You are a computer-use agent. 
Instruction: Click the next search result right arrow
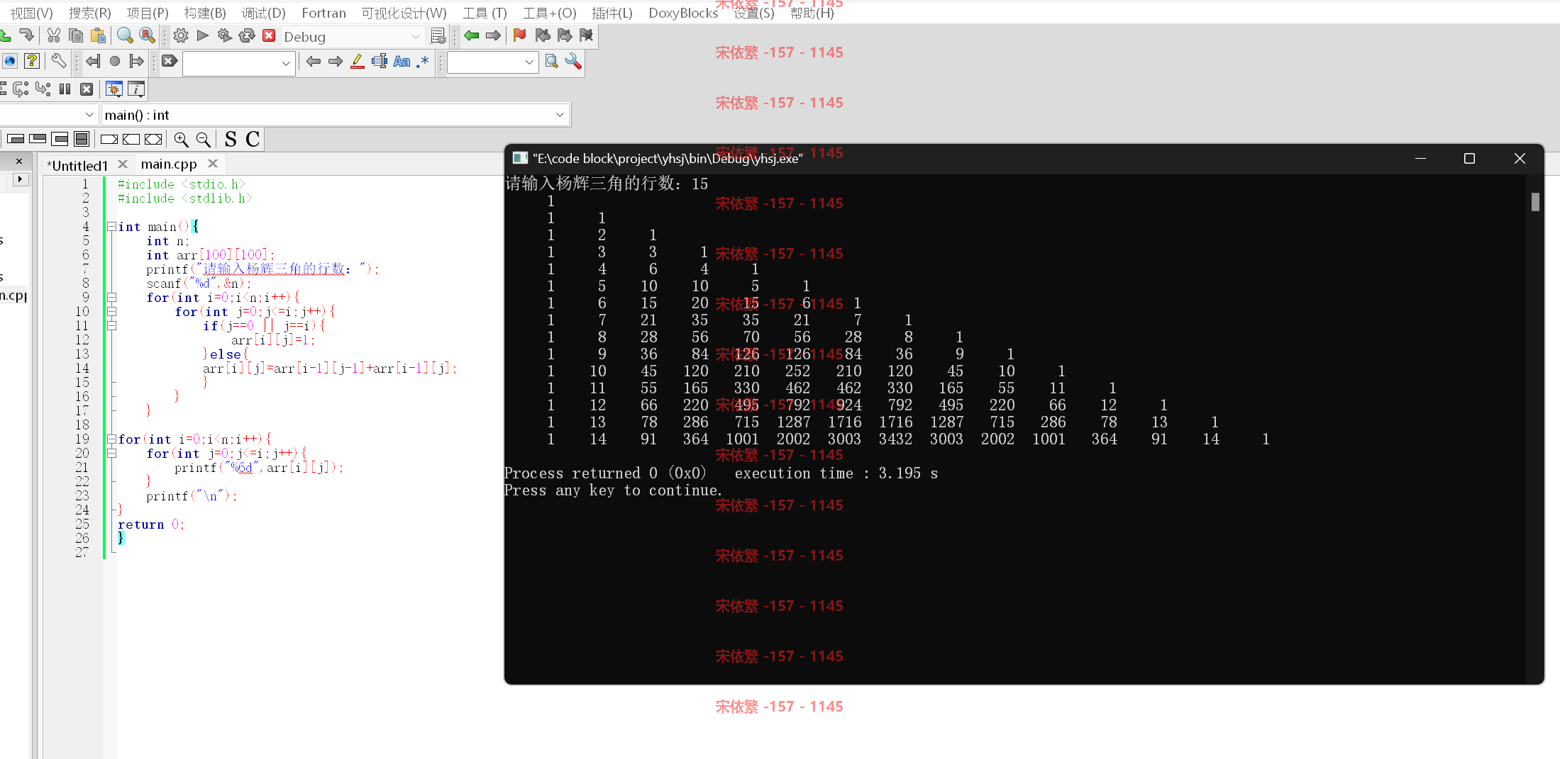tap(336, 62)
